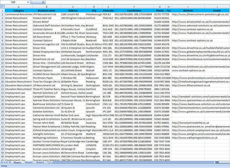The image size is (230, 168).
Task: Click the 'Ready' status bar indicator
Action: [x=4, y=166]
